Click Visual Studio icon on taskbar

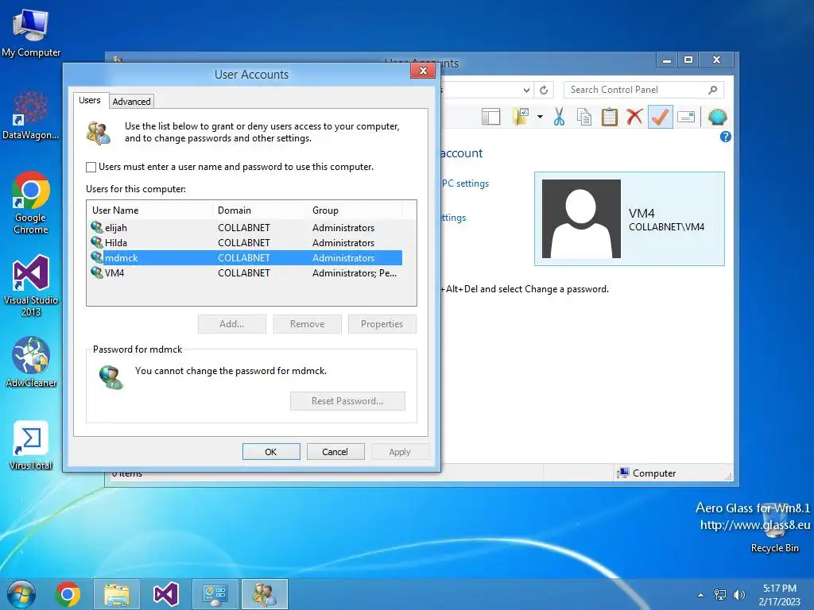[166, 594]
